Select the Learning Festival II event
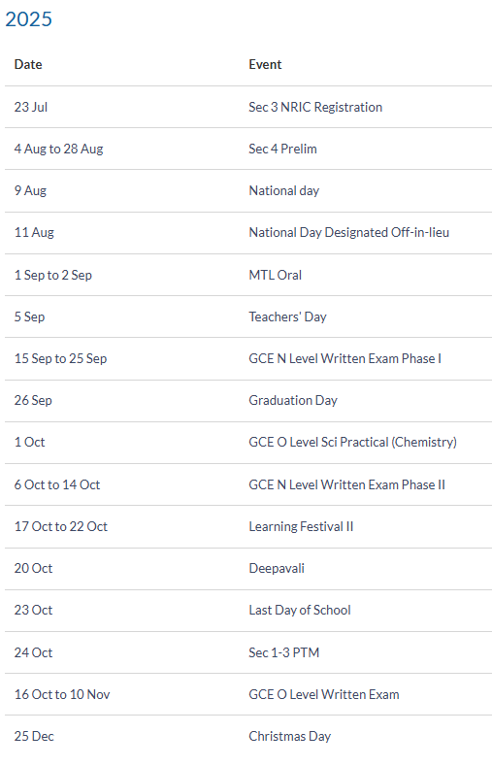 click(301, 526)
